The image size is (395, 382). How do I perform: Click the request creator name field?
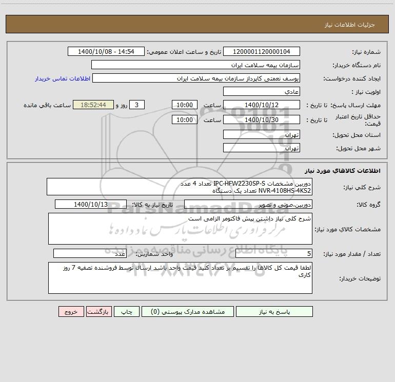point(196,78)
